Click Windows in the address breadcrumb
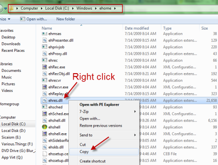 coord(84,8)
